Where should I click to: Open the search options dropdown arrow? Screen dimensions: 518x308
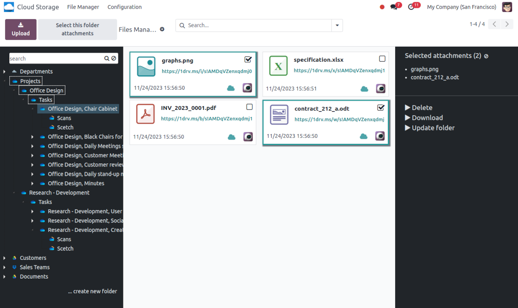tap(337, 25)
